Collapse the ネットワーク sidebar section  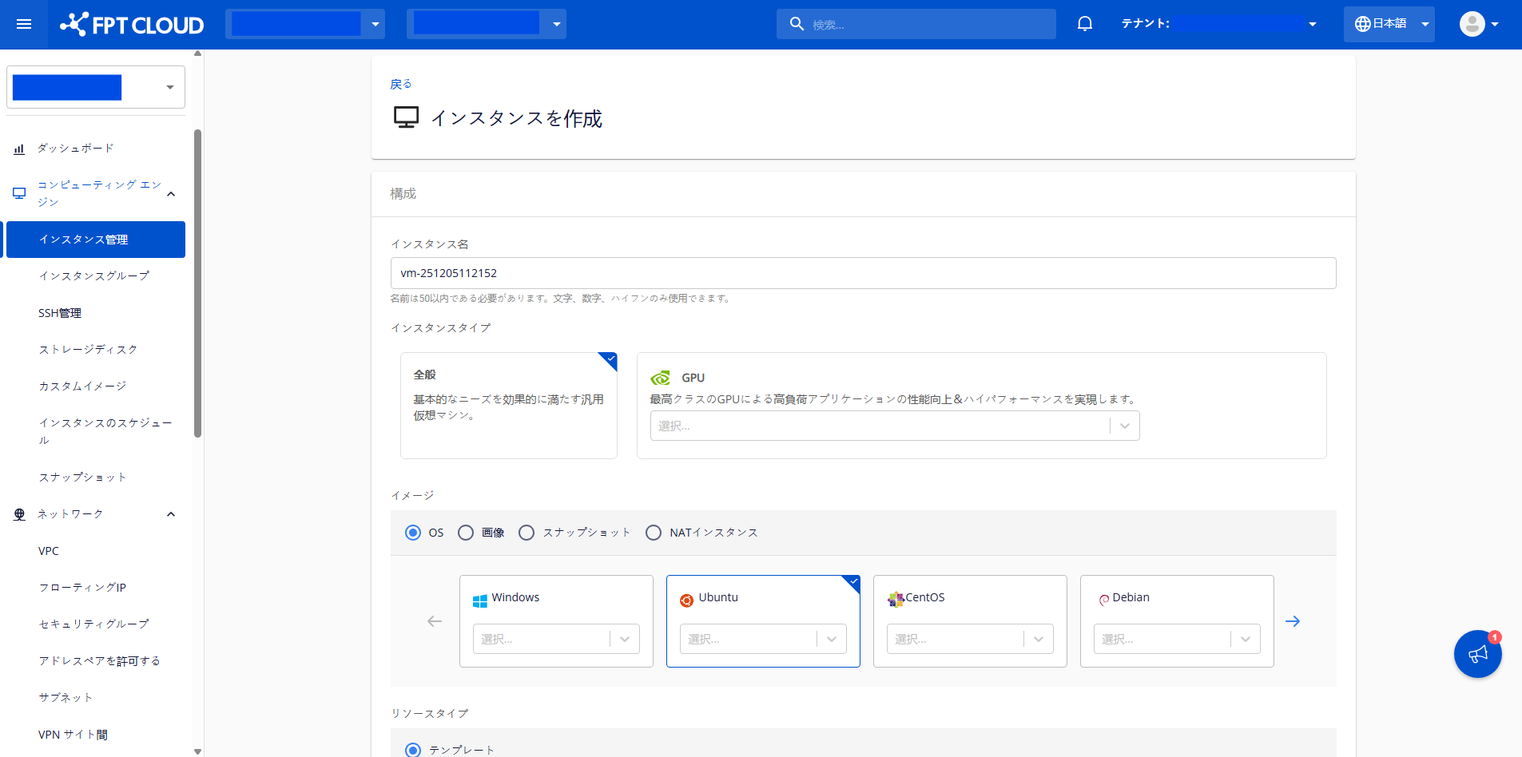pos(171,514)
